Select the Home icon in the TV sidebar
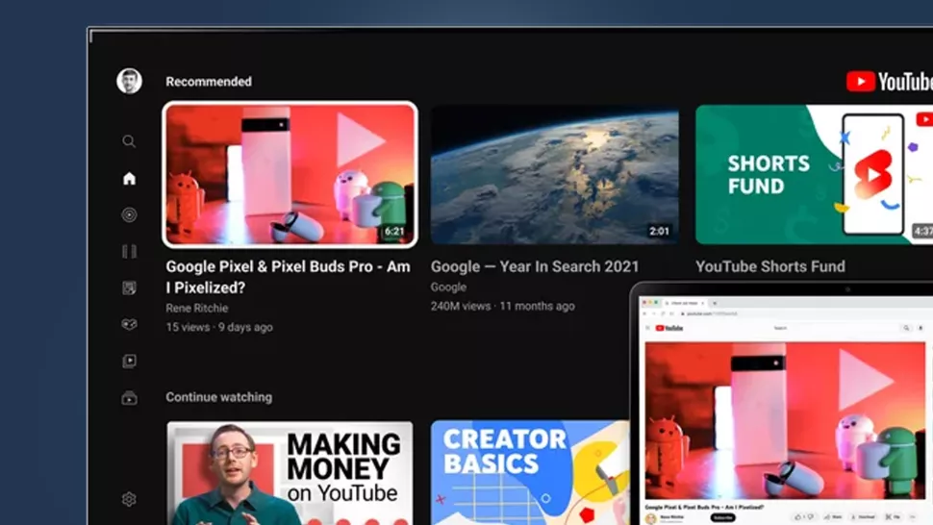Image resolution: width=933 pixels, height=525 pixels. point(129,179)
